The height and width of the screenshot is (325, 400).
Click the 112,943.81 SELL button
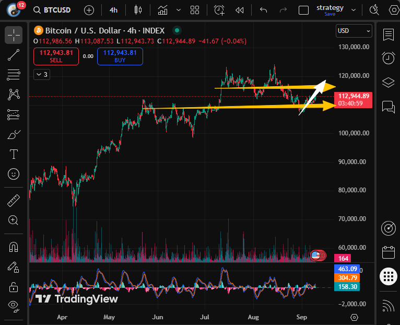(x=56, y=56)
